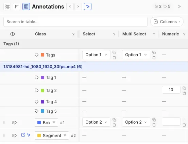Screen dimensions: 188x144
Task: Filter the Numeric column
Action: tap(184, 34)
